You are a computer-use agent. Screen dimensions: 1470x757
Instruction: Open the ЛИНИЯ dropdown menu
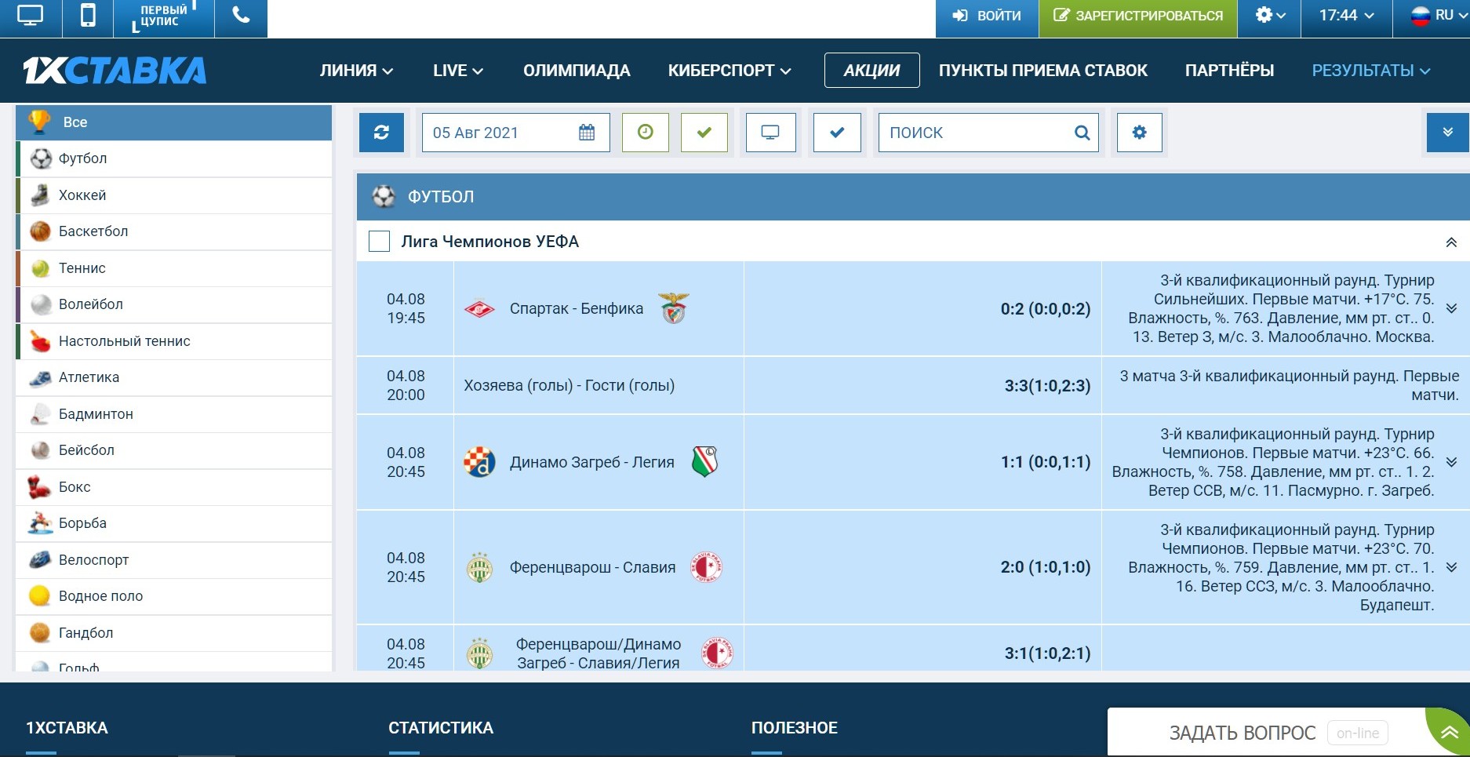tap(356, 71)
